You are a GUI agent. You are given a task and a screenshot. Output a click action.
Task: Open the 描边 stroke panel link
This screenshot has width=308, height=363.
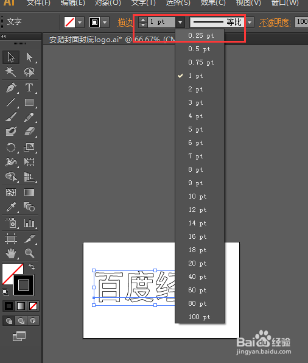125,22
